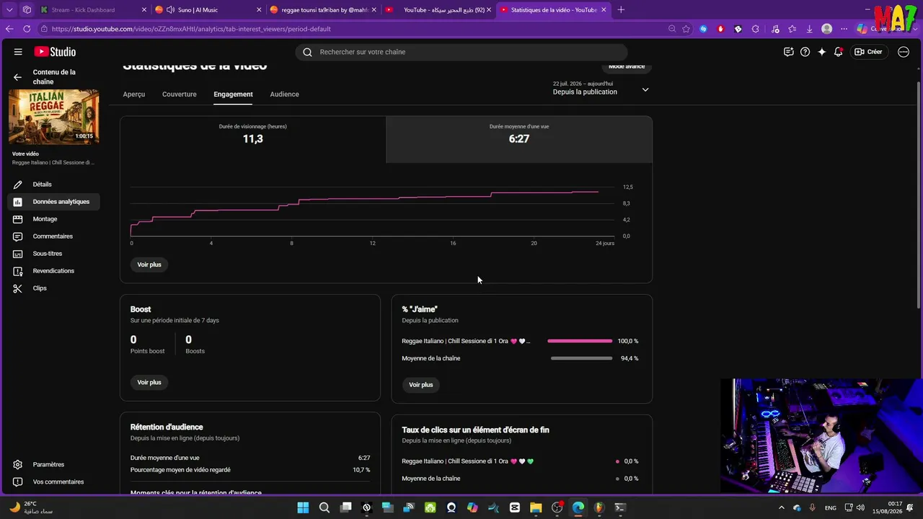Add page to favorites star icon
The image size is (923, 519).
coord(686,29)
